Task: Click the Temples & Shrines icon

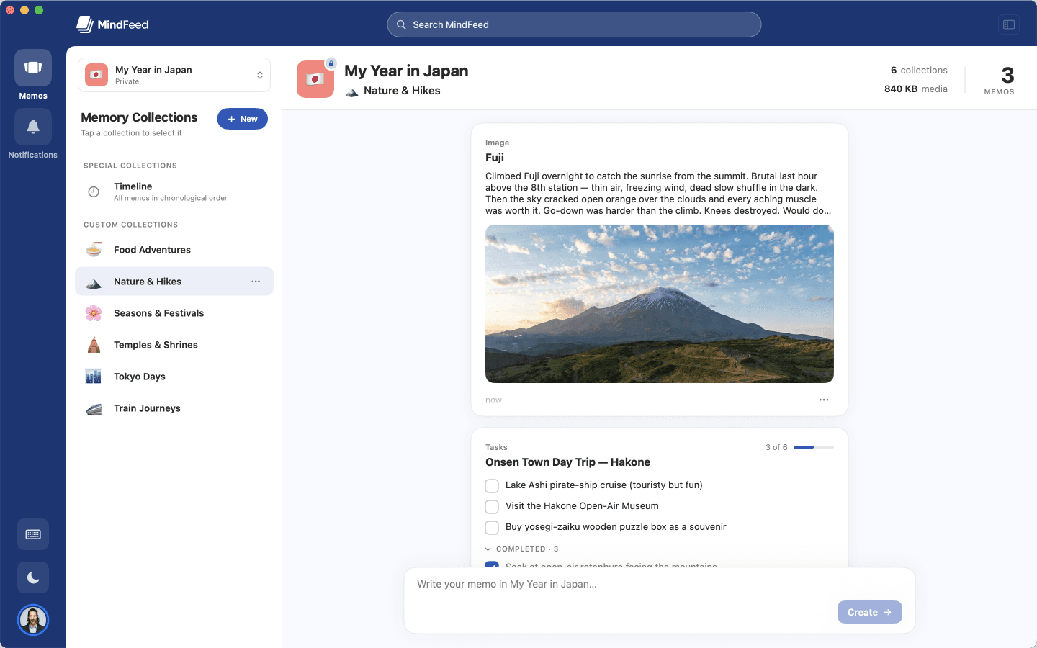Action: [x=94, y=345]
